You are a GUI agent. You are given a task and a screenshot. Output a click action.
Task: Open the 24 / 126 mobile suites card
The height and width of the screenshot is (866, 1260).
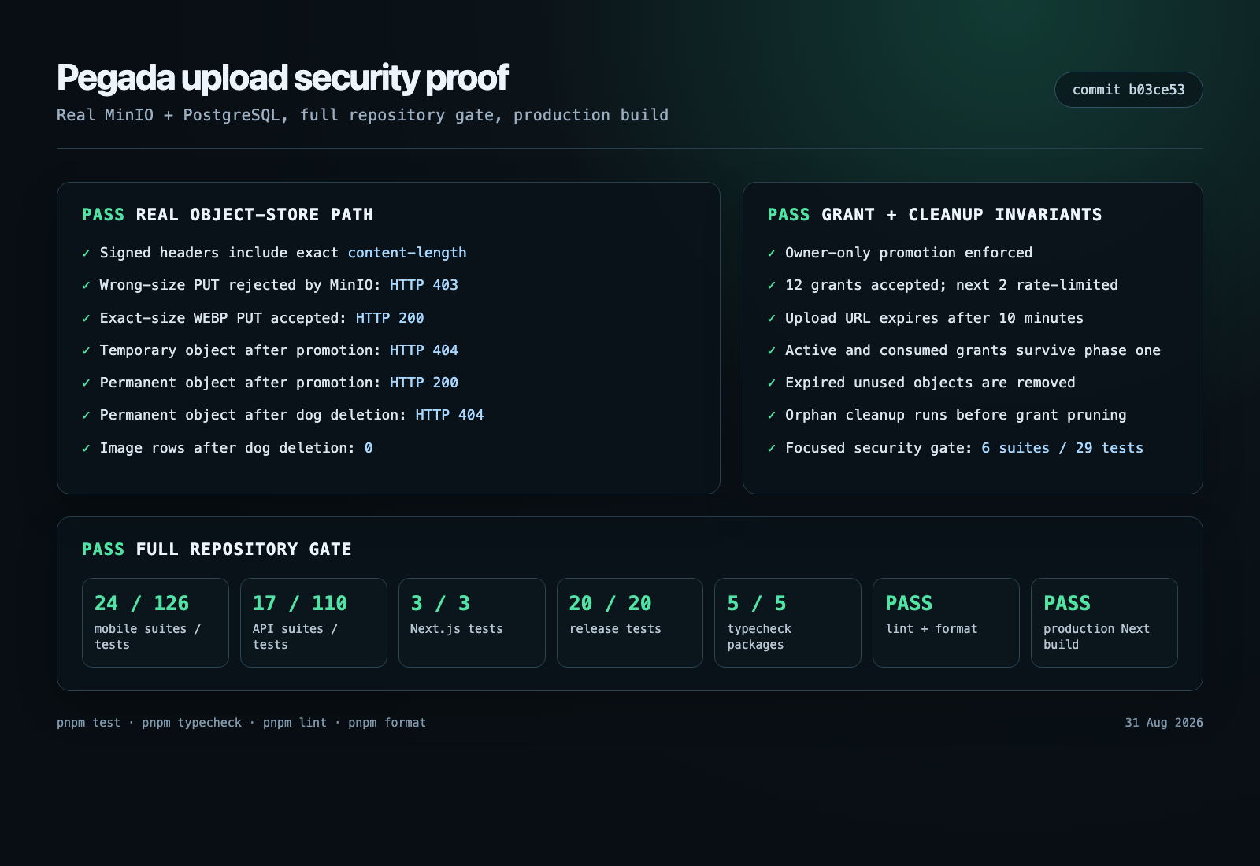155,623
